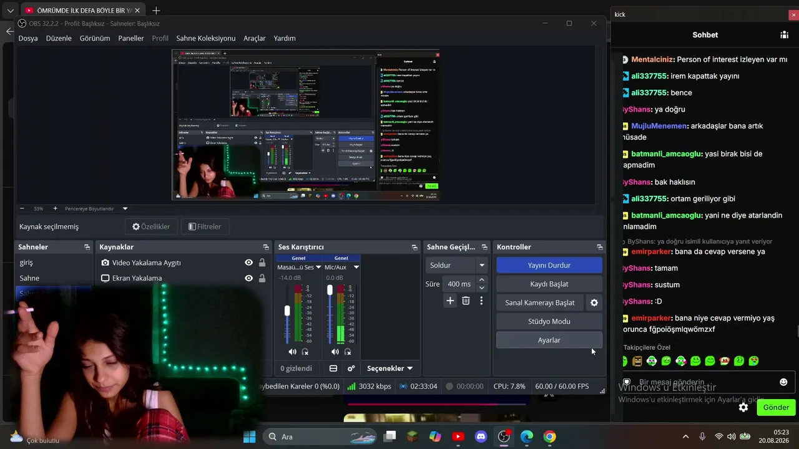Undock the Sahneler panel

pos(87,248)
